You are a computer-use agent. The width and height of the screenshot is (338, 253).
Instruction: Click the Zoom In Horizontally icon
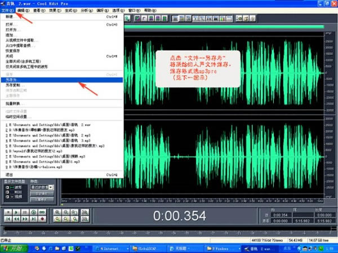click(57, 212)
